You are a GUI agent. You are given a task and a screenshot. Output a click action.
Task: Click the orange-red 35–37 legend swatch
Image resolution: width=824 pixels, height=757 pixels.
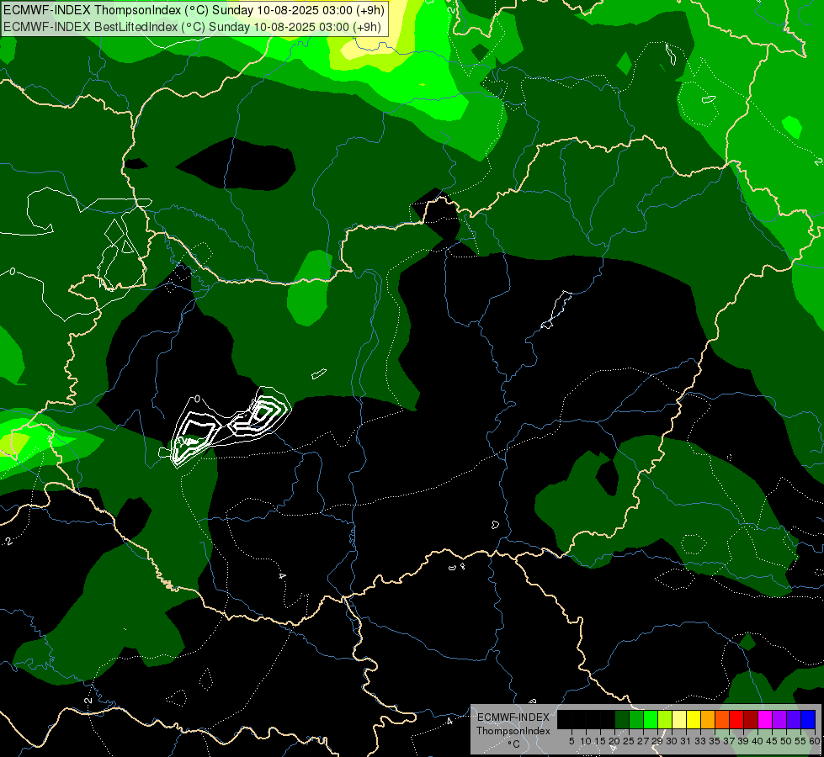(722, 719)
